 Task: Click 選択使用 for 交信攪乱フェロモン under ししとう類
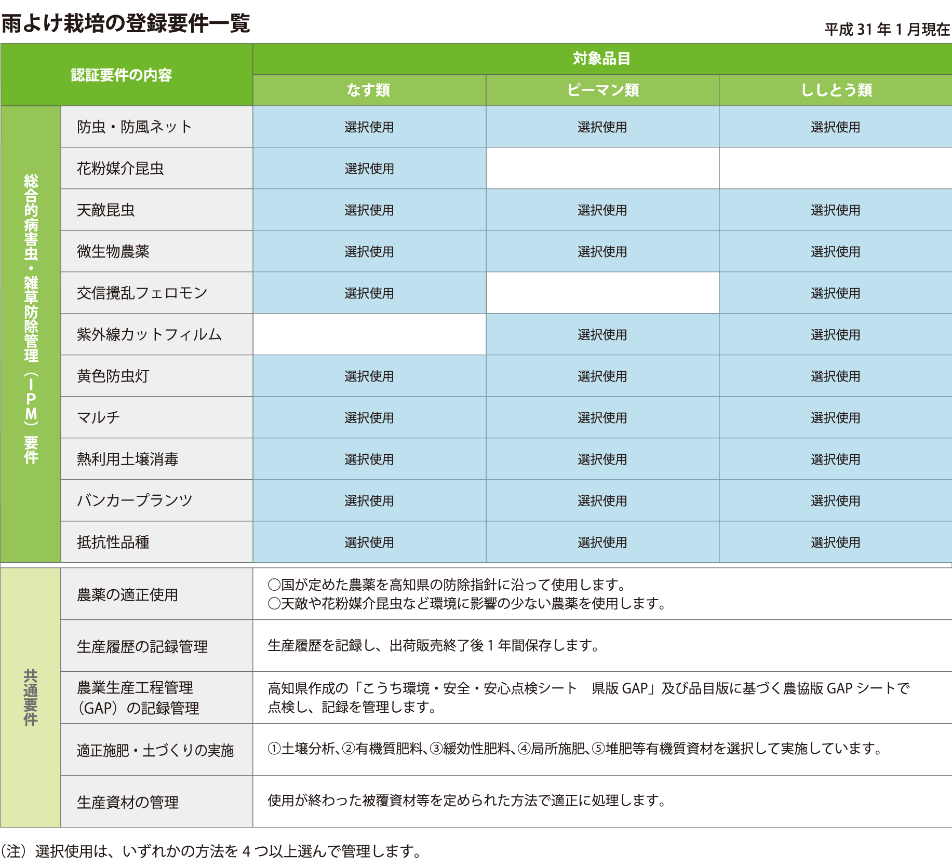pos(836,293)
